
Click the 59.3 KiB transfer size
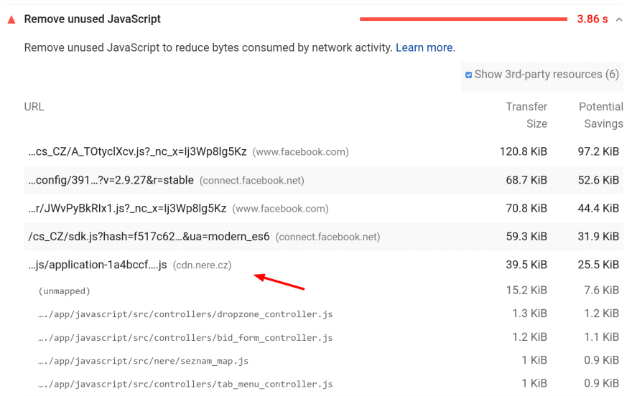pyautogui.click(x=526, y=237)
